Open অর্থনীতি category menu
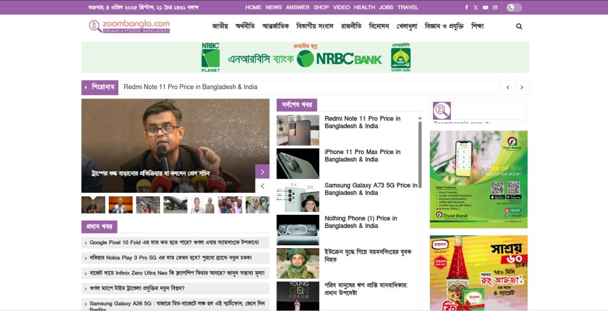Image resolution: width=608 pixels, height=311 pixels. coord(245,26)
